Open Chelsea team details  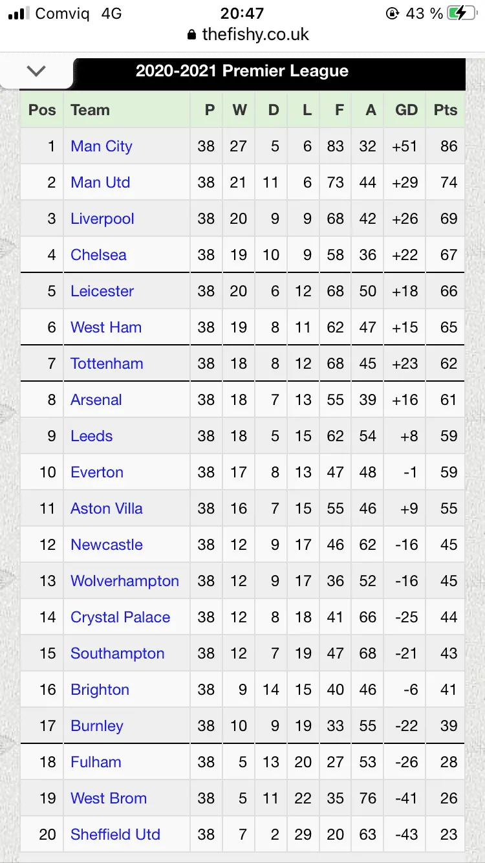click(x=98, y=255)
